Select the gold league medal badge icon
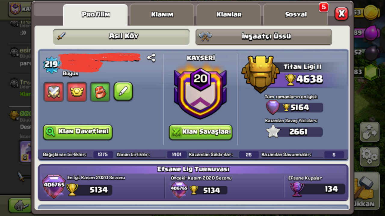 point(77,92)
